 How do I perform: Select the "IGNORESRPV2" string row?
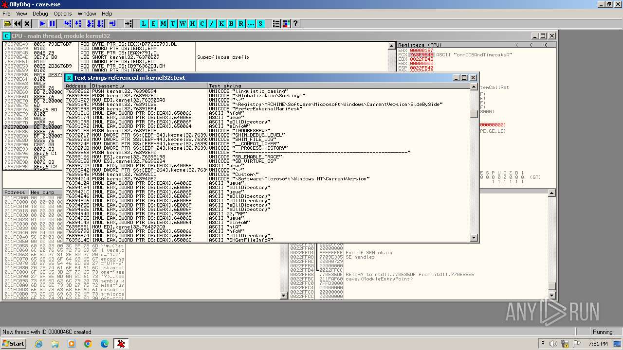[x=268, y=131]
